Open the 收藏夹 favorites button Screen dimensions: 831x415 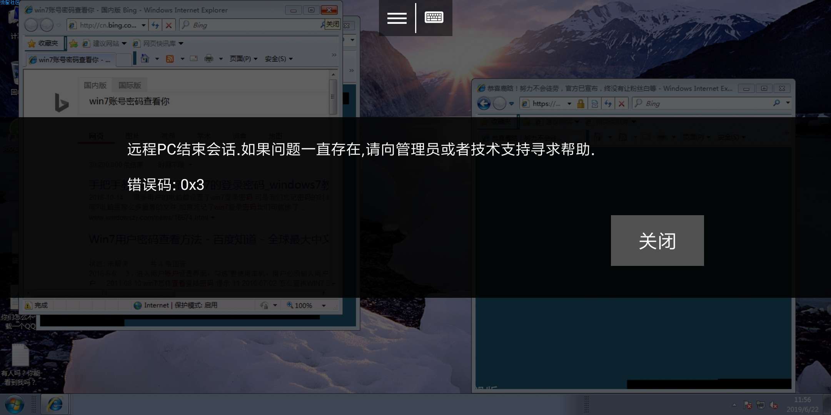[43, 43]
